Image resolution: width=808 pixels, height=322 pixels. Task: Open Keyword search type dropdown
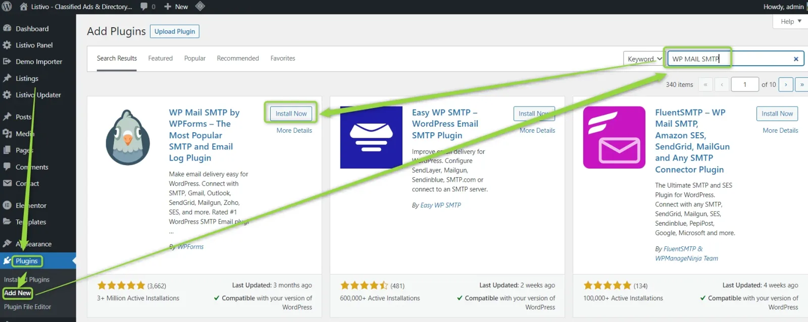click(644, 59)
